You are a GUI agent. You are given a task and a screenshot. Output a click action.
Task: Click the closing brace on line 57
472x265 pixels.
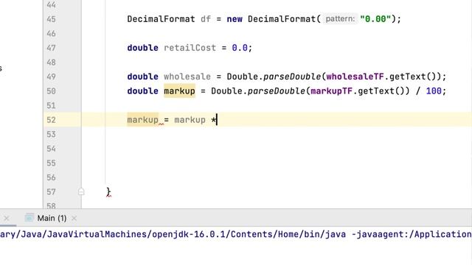point(108,191)
